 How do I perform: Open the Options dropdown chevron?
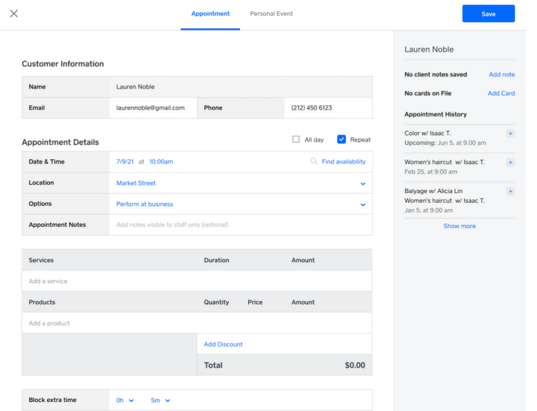362,203
